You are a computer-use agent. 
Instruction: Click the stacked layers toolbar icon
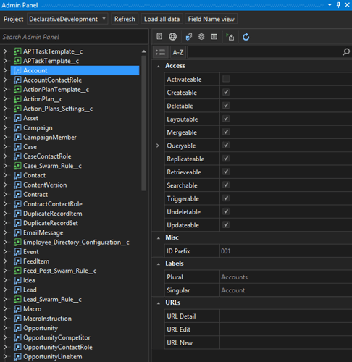(201, 37)
